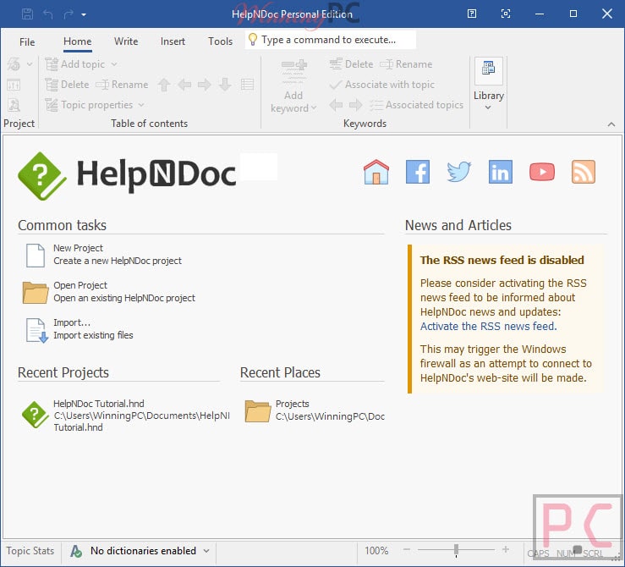The image size is (625, 567).
Task: Collapse the ribbon with the chevron
Action: click(x=611, y=124)
